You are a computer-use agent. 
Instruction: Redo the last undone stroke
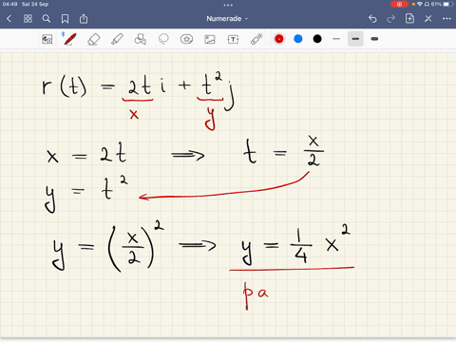[391, 19]
